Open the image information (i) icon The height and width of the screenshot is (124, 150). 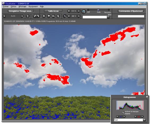click(28, 16)
